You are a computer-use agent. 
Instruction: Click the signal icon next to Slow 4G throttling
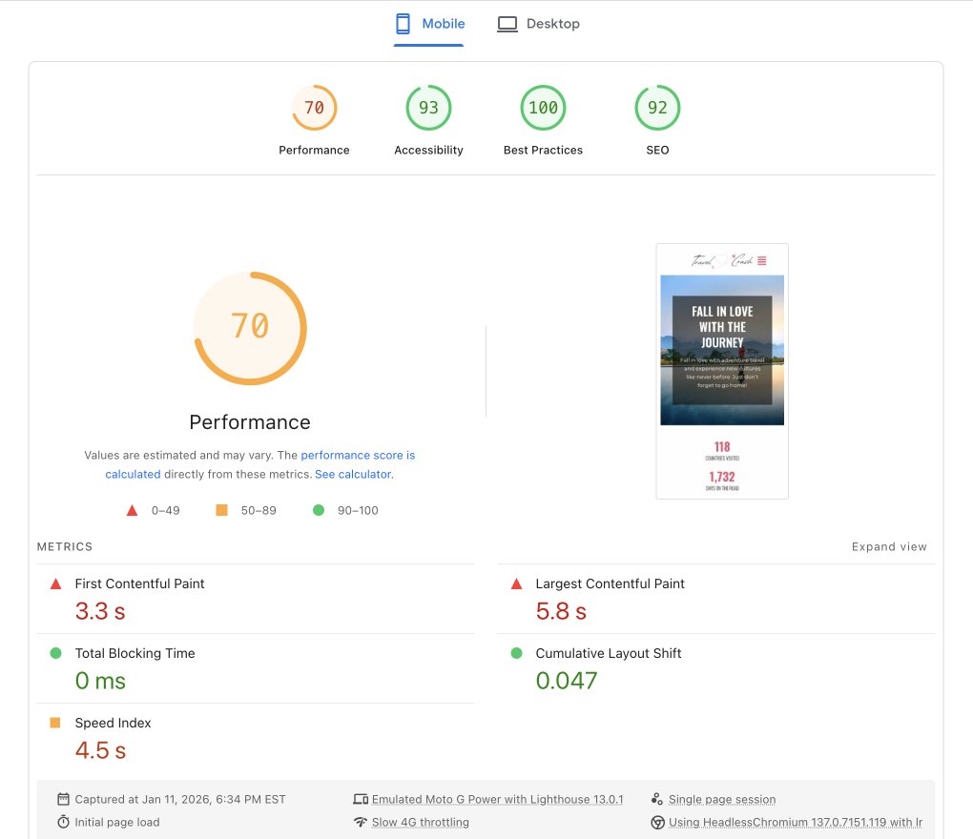click(362, 821)
